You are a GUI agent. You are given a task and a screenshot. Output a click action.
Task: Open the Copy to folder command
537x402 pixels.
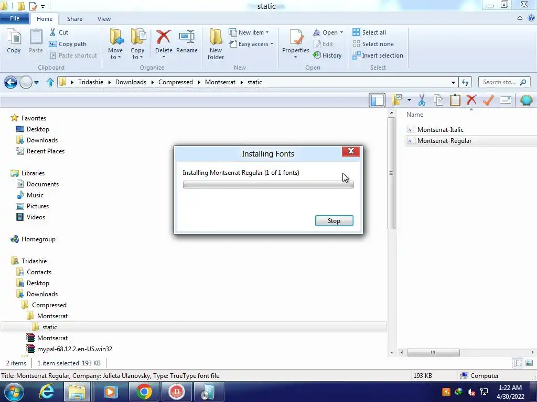point(137,44)
